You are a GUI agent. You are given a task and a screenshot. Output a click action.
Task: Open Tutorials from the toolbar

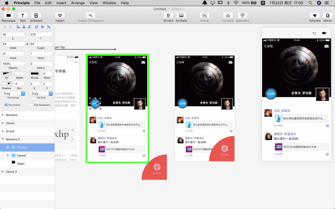coord(315,15)
